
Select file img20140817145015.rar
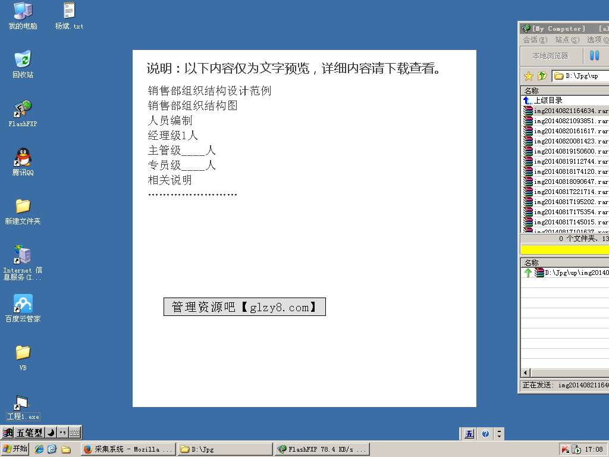(566, 222)
